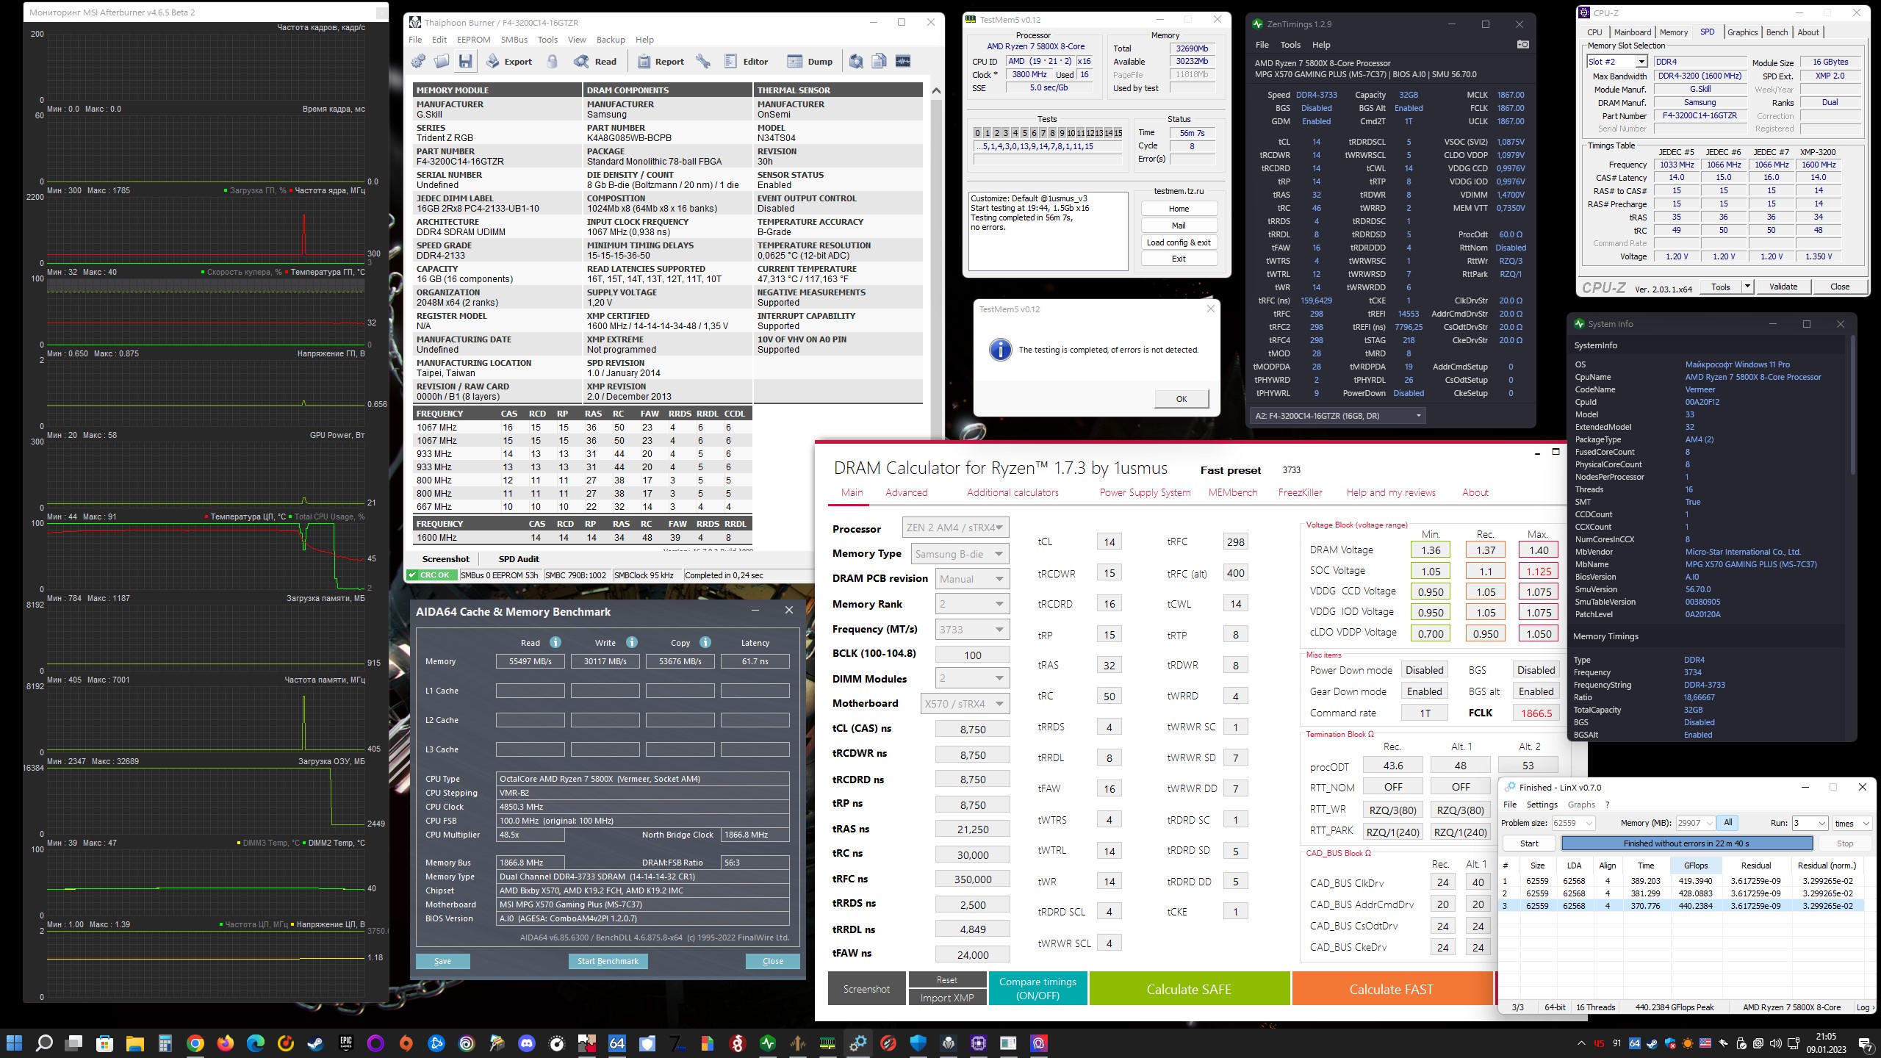Click the wrench icon in Thaiphoon toolbar
The image size is (1881, 1058).
[703, 62]
